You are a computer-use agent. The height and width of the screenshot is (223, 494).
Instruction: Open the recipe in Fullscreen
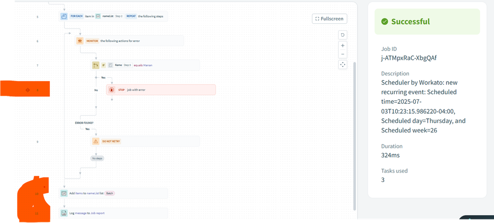click(x=330, y=19)
